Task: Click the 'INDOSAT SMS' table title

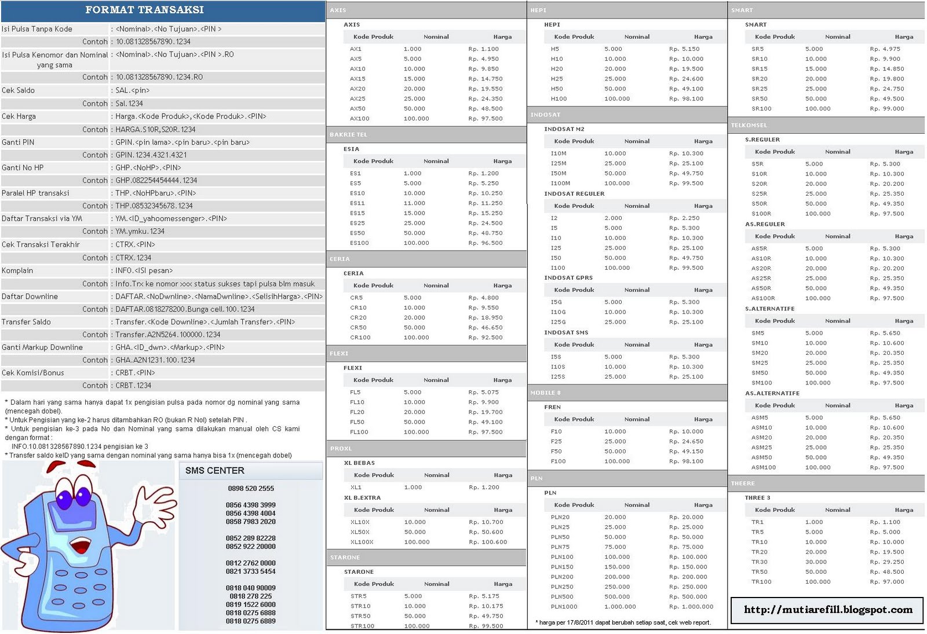Action: point(566,333)
